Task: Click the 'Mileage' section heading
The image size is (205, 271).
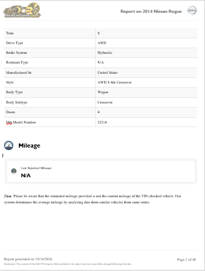Action: [x=29, y=145]
